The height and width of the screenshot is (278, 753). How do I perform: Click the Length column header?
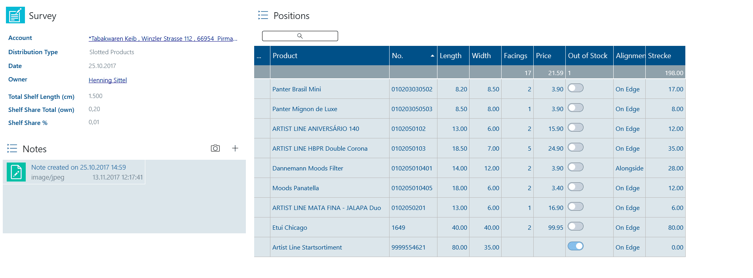(x=453, y=56)
